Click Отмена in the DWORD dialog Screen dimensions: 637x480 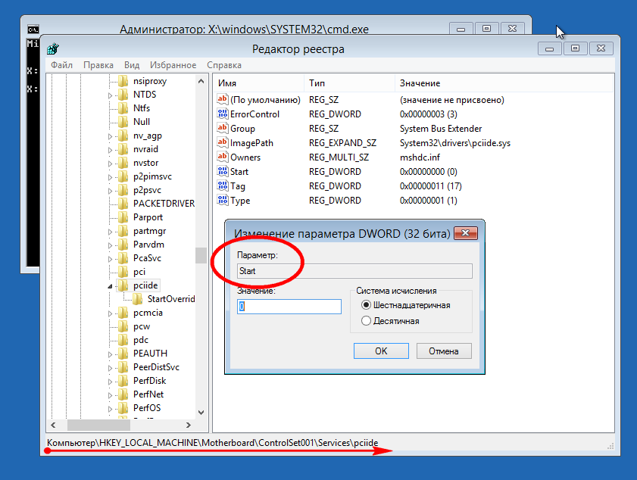(x=444, y=351)
